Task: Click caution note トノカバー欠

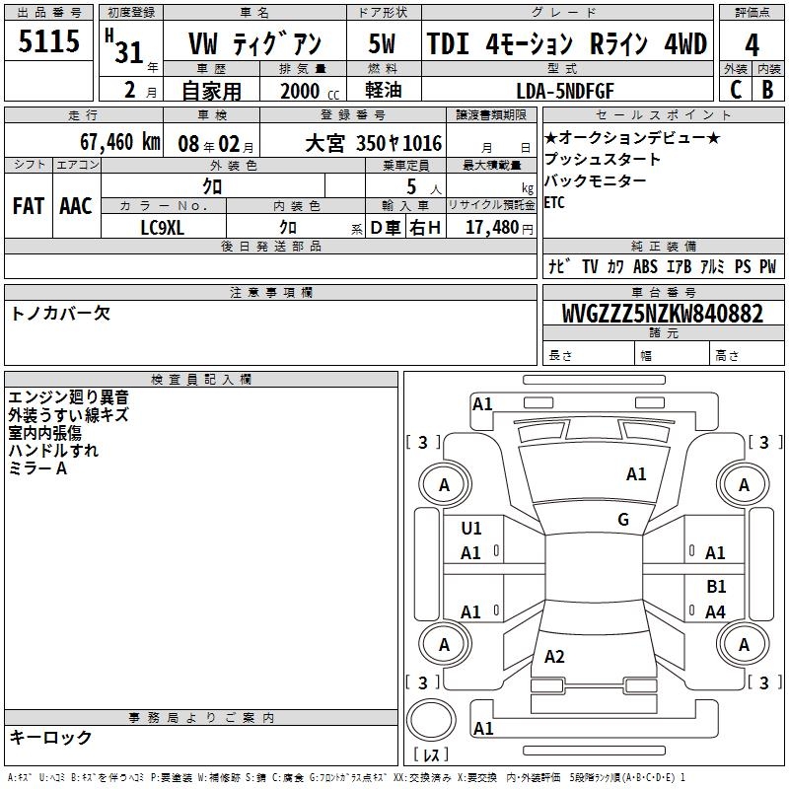Action: tap(60, 313)
